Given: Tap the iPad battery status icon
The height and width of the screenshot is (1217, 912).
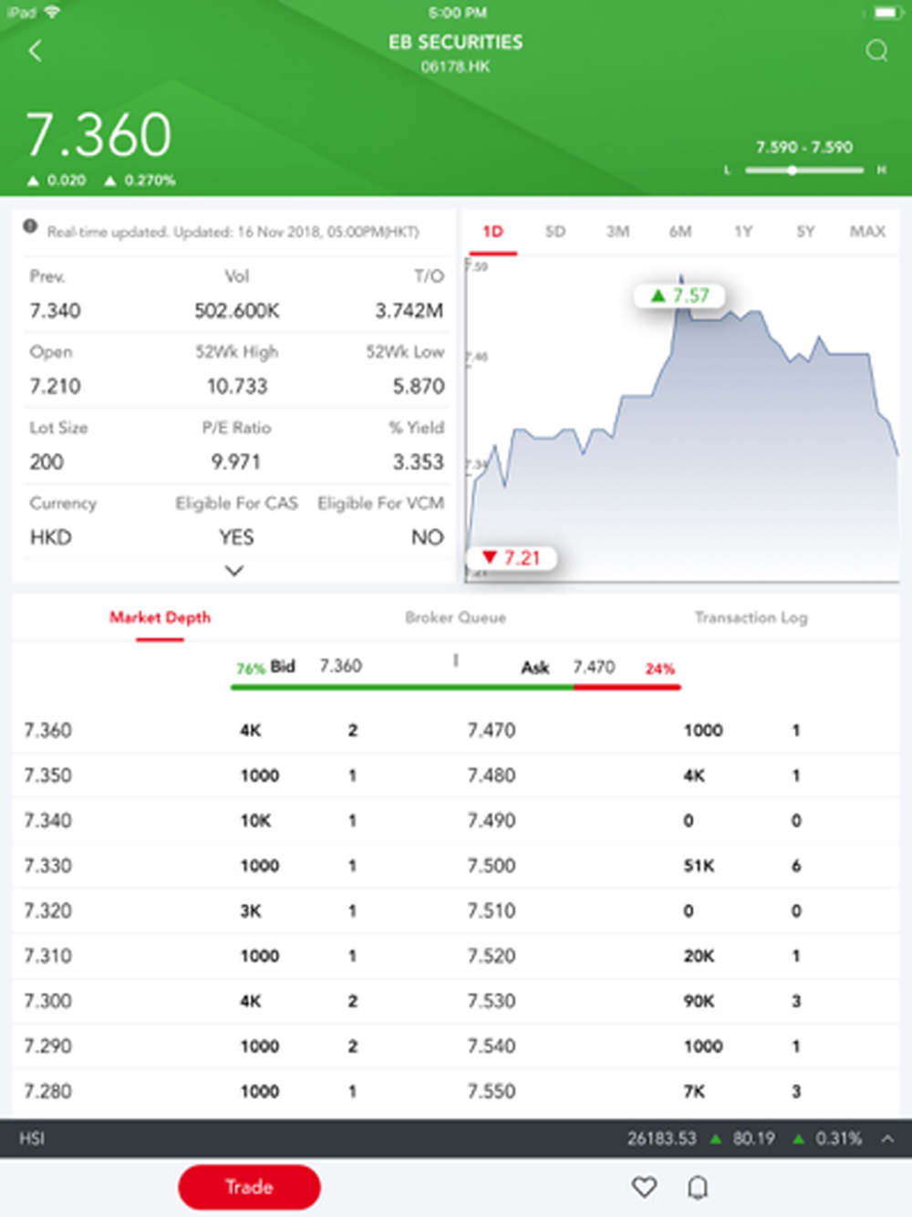Looking at the screenshot, I should [886, 13].
